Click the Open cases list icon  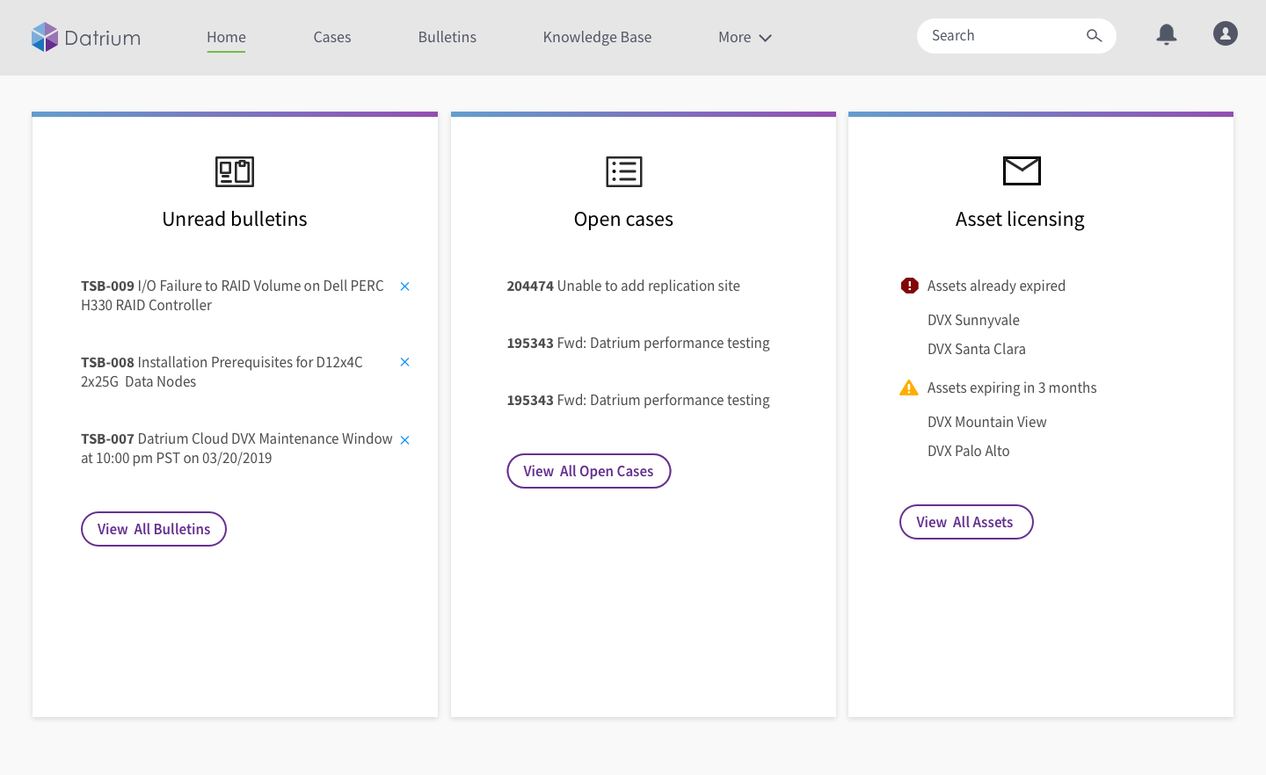point(624,171)
